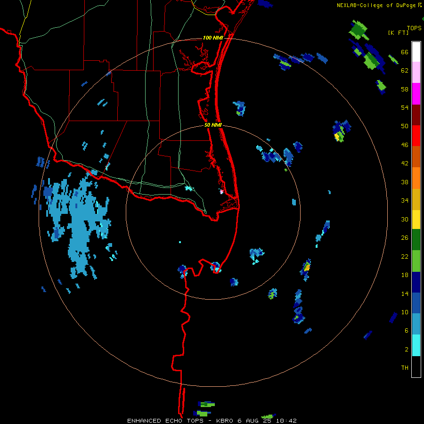This screenshot has height=424, width=424.
Task: Pick the dark red legend swatch
Action: [416, 114]
